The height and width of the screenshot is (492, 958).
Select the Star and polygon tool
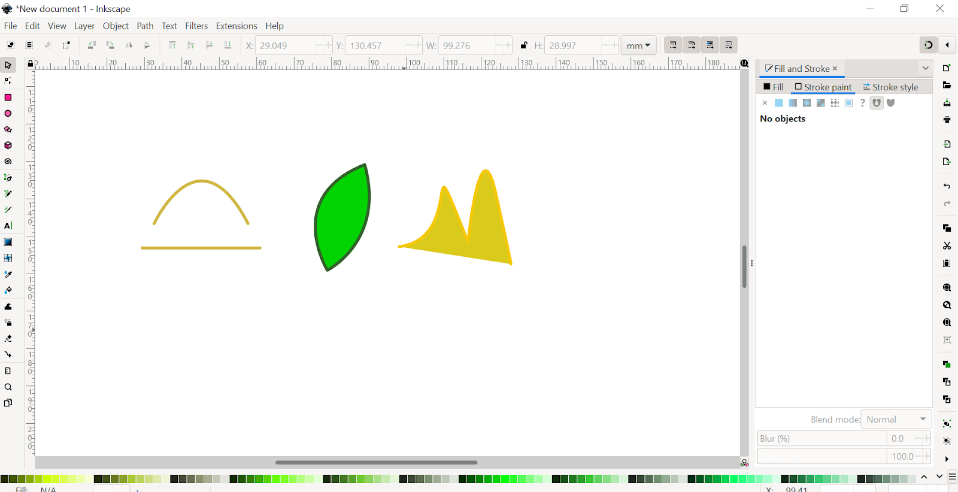tap(8, 129)
